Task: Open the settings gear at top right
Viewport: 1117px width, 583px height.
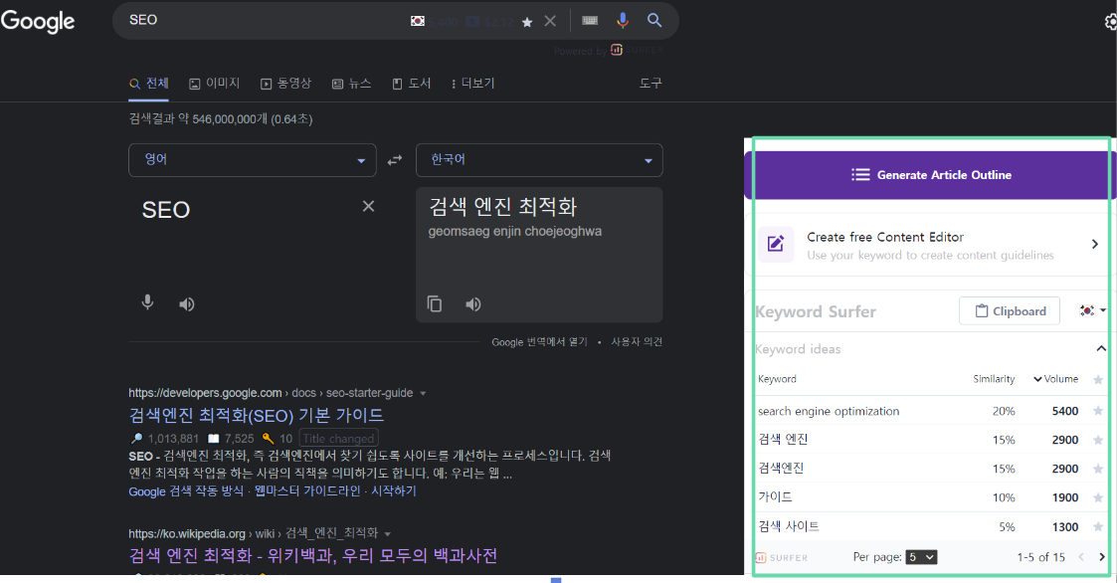Action: point(1111,22)
